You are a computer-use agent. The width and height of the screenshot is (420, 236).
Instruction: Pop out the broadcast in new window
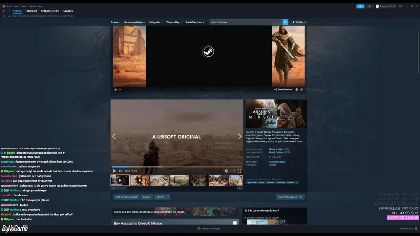pos(302,89)
